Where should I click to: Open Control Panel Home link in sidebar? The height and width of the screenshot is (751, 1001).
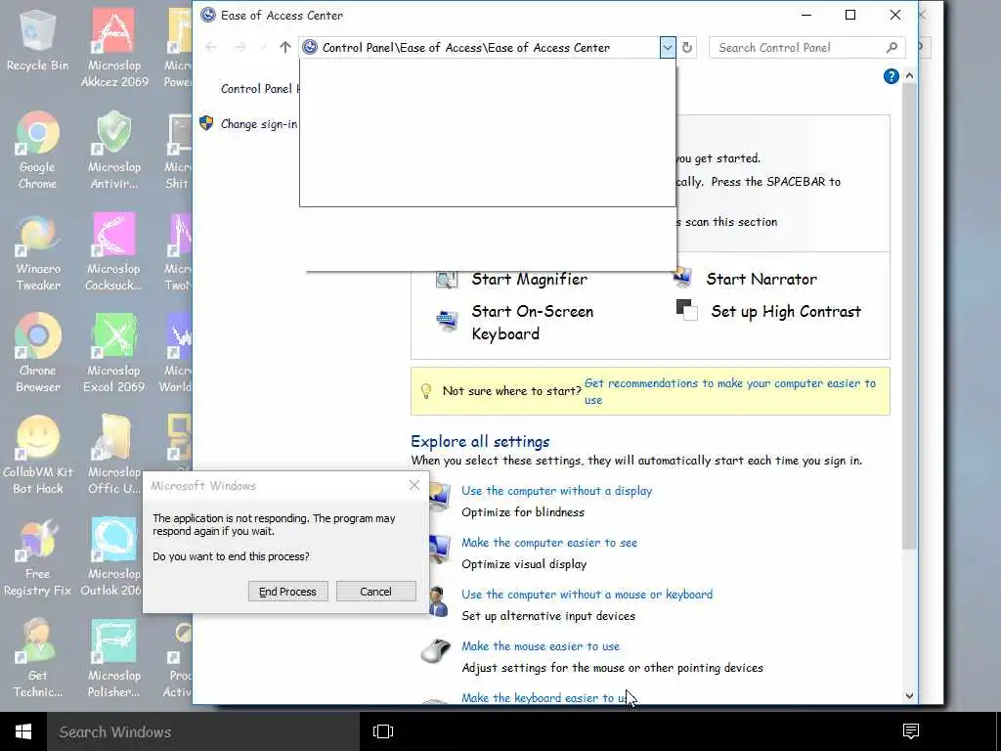coord(259,89)
